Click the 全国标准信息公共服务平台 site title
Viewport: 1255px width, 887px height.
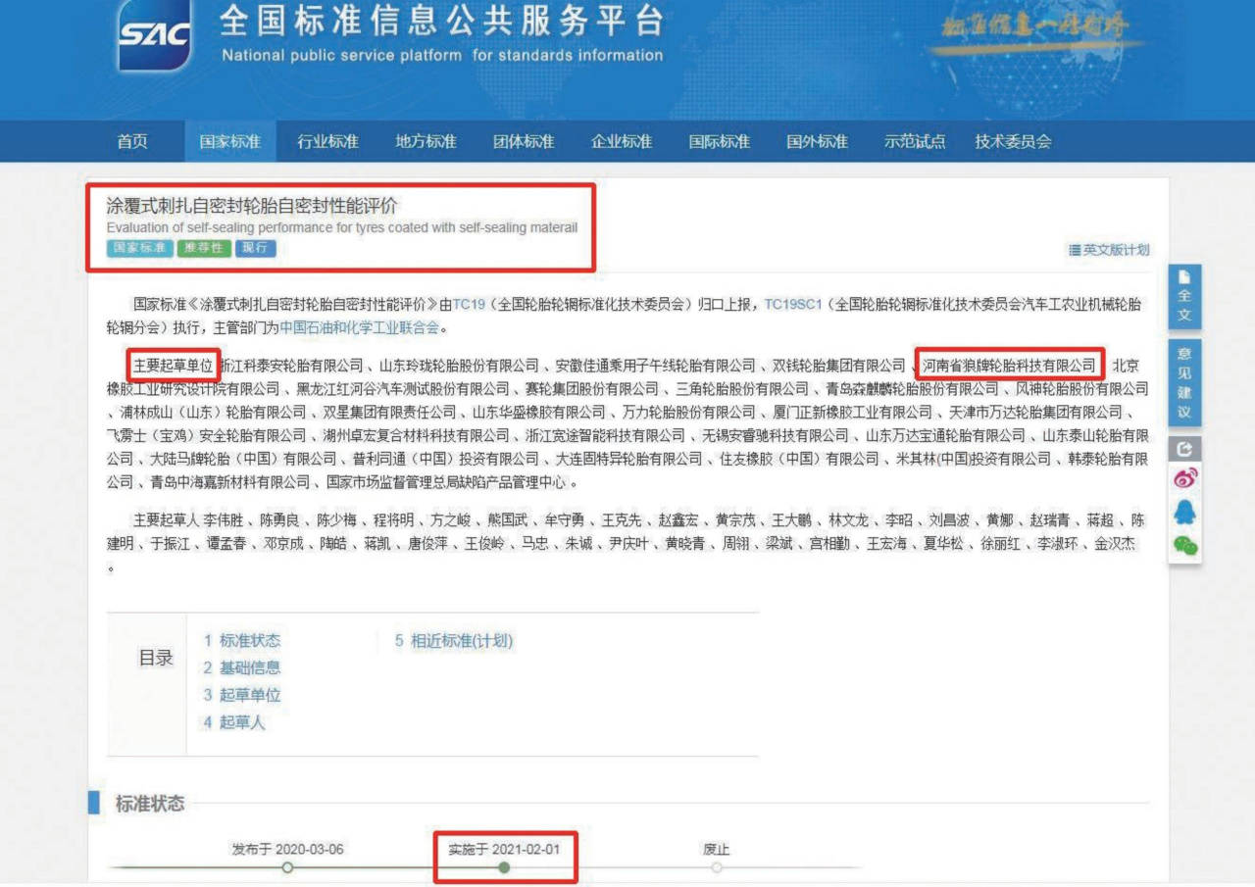click(442, 22)
